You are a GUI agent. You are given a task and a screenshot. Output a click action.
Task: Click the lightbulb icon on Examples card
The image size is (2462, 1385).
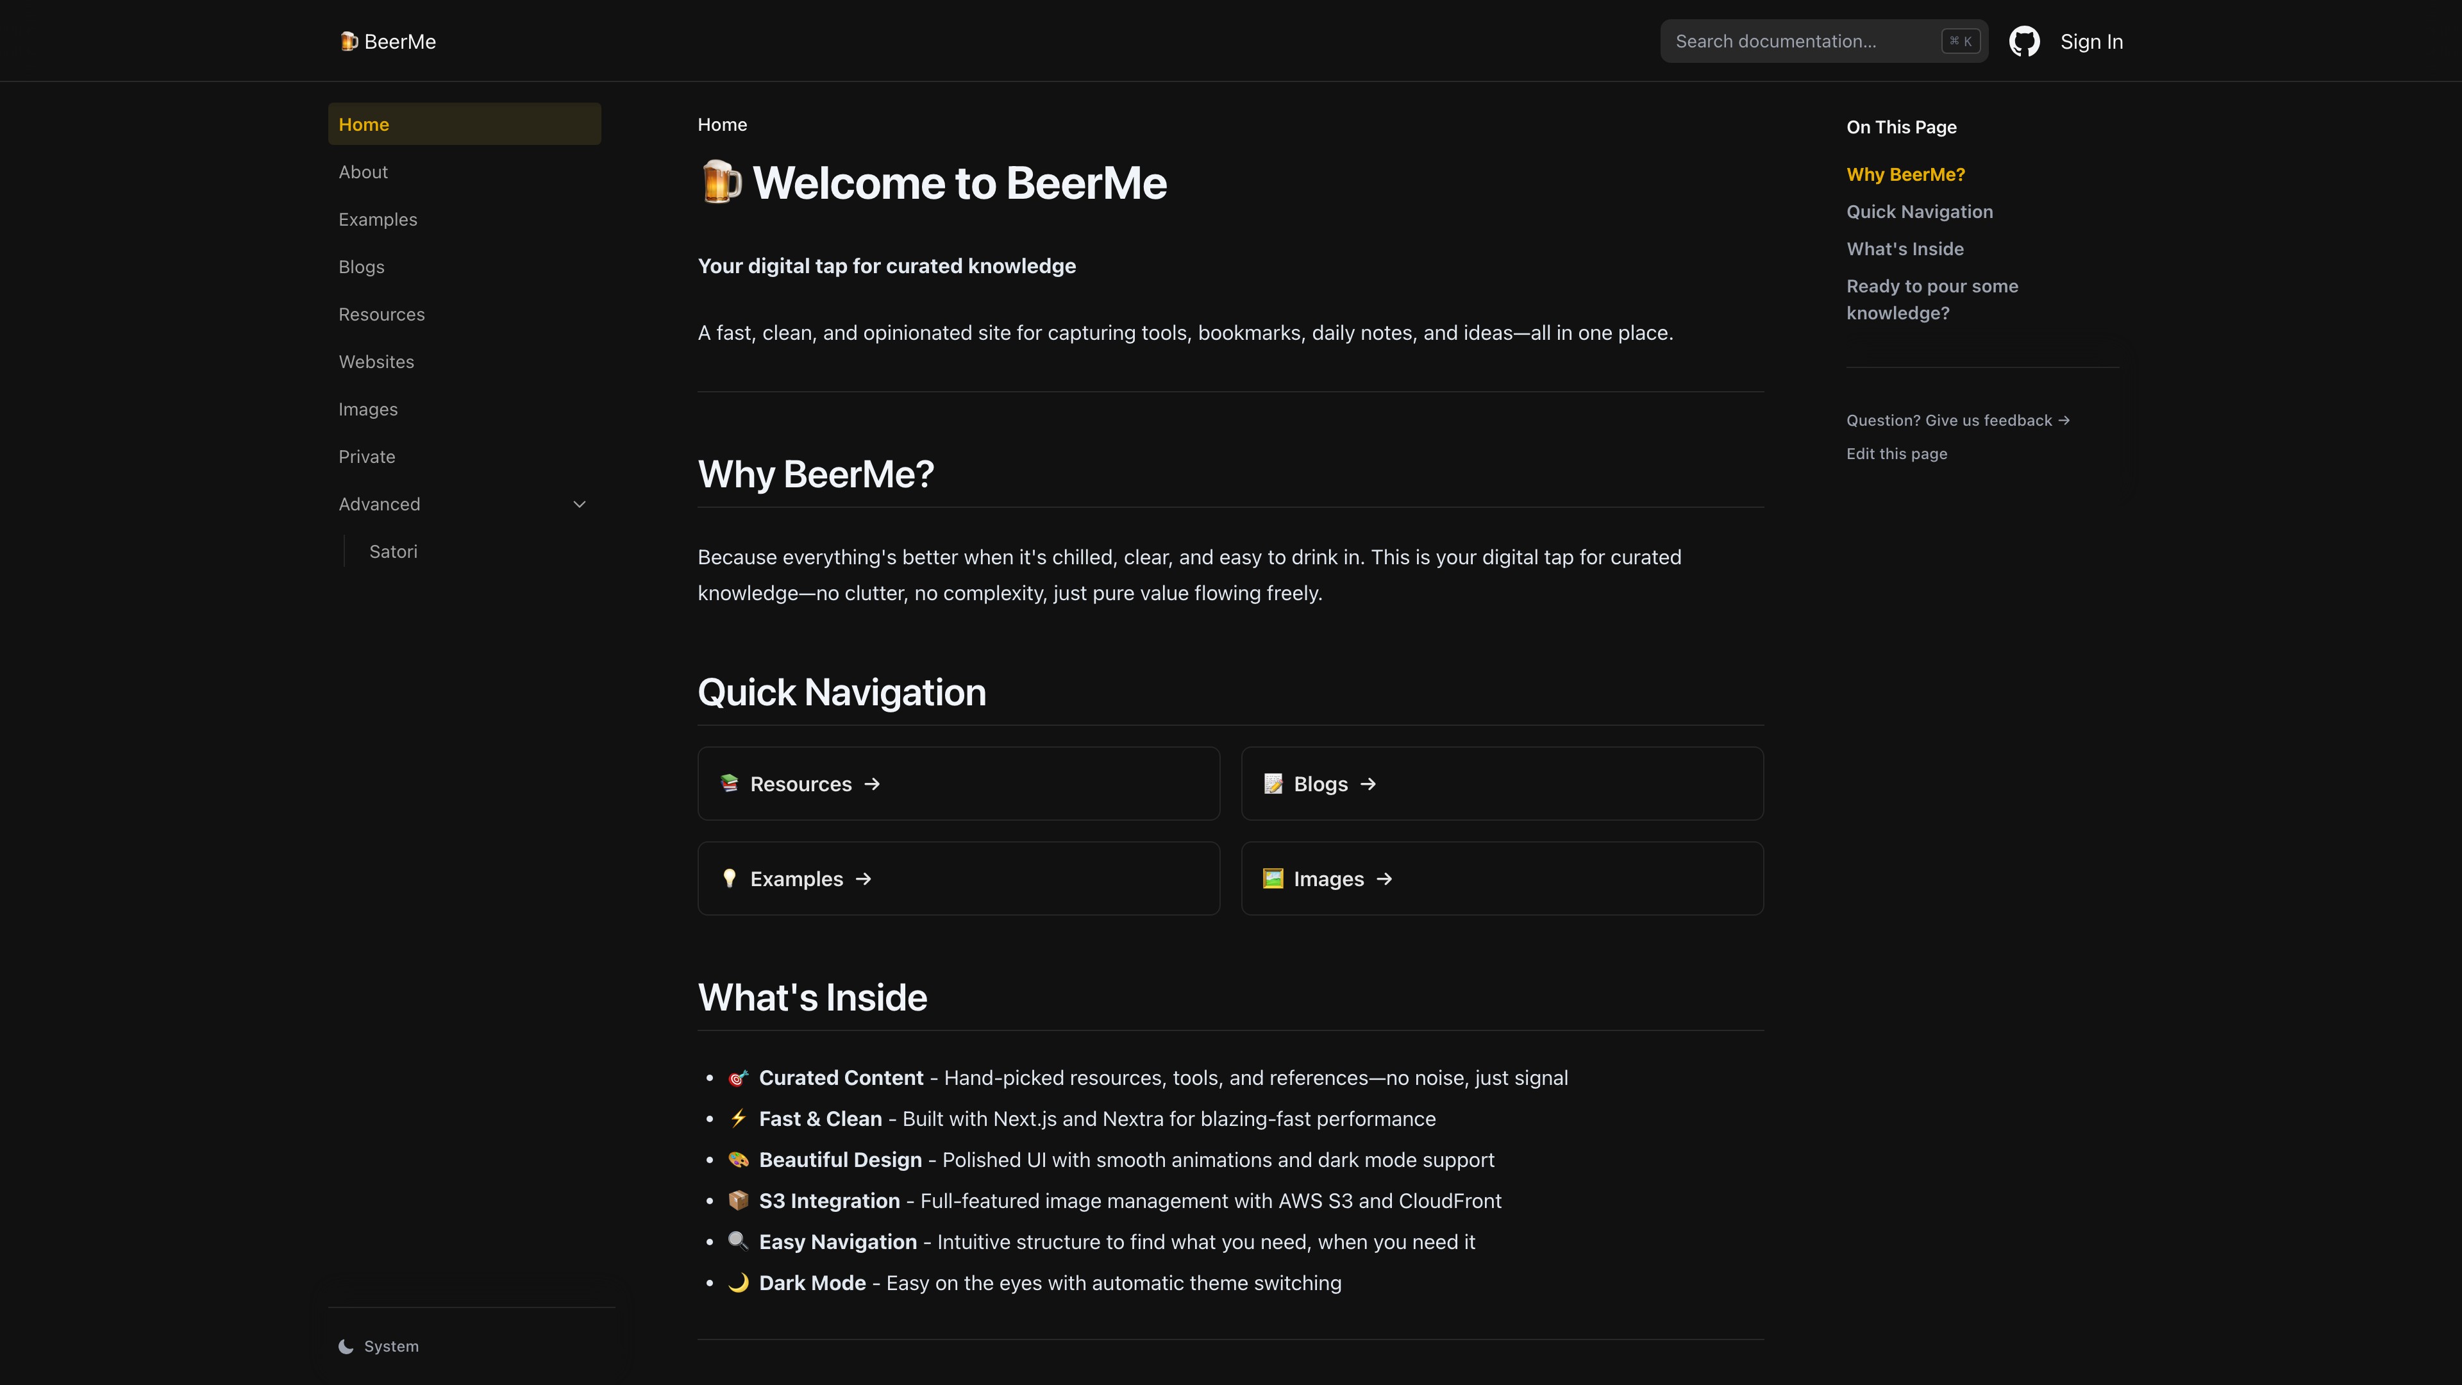[729, 877]
